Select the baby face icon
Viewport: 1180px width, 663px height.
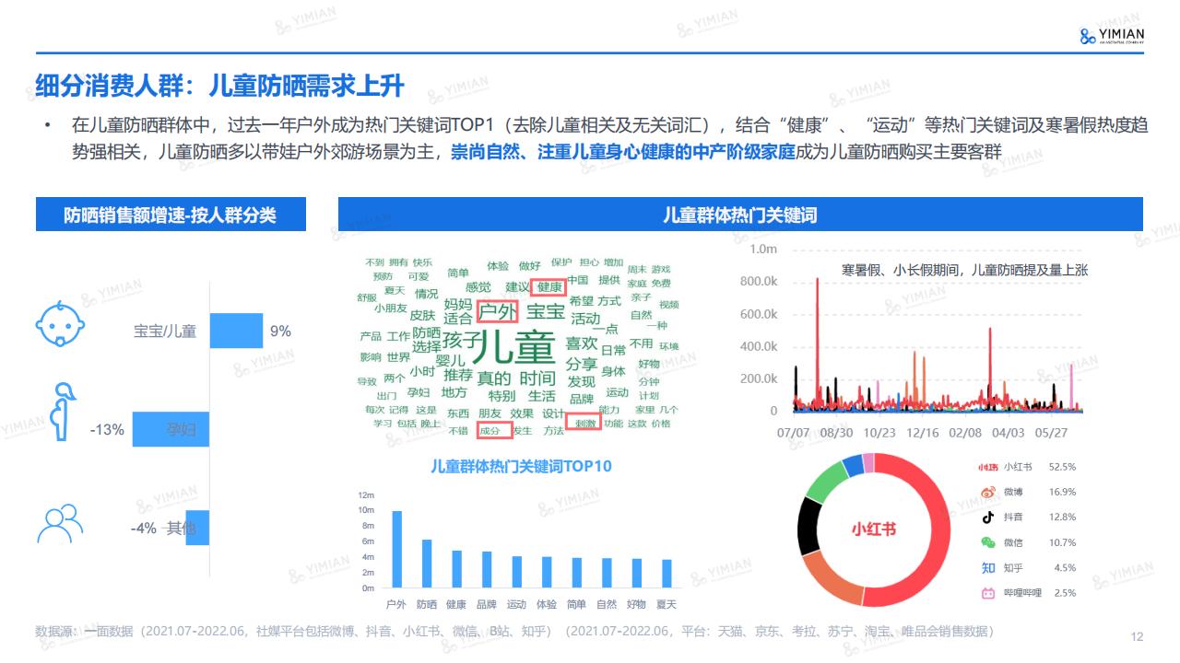pos(60,322)
